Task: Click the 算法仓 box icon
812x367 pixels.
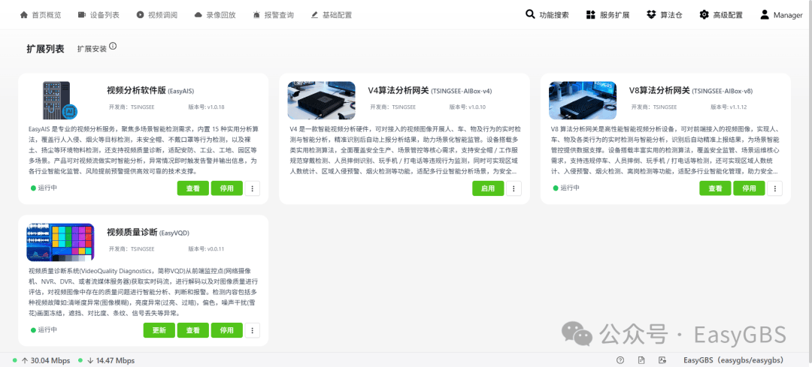Action: 651,15
